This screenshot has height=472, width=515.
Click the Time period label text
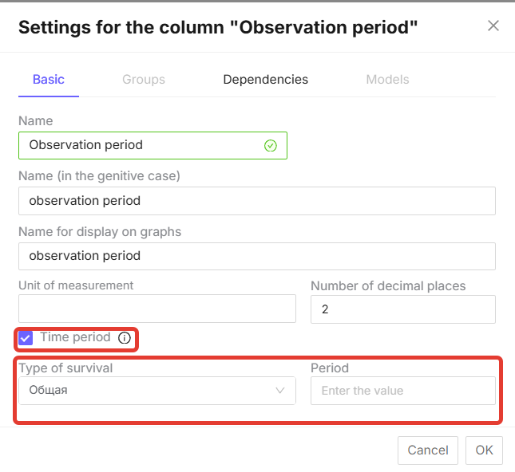point(75,337)
